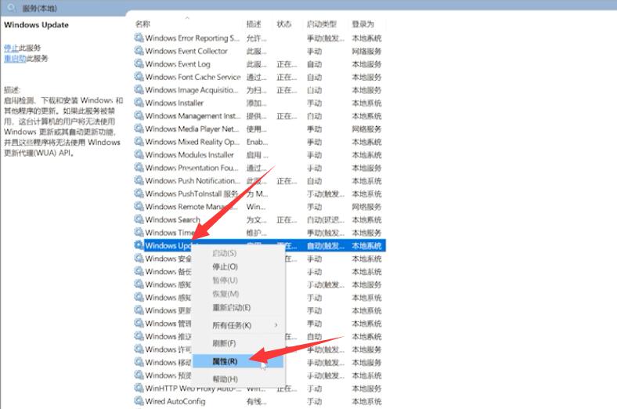Click 网络服务 in the Windows Event Collector row
Screen dimensions: 617x409
tap(366, 51)
